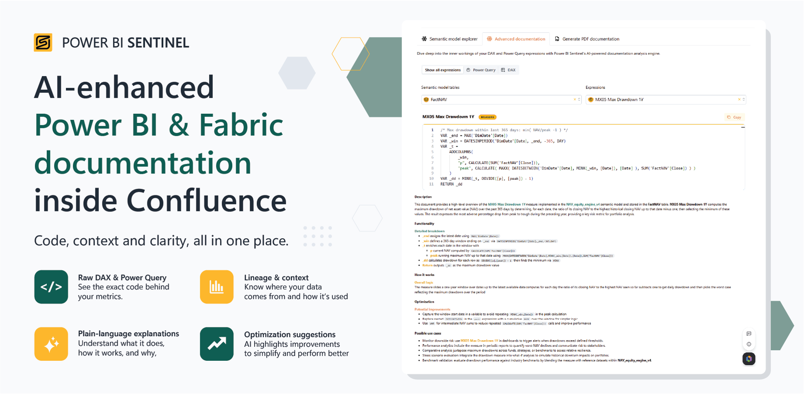Click the comment icon in the floating panel
Screen dimensions: 804x394
tap(748, 334)
